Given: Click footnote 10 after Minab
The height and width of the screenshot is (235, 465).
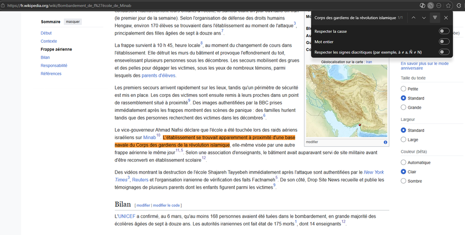Looking at the screenshot, I should (x=158, y=135).
